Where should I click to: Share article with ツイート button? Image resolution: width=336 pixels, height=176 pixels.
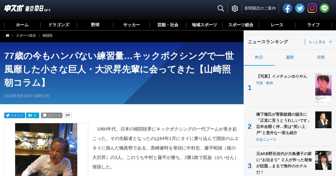click(x=15, y=115)
